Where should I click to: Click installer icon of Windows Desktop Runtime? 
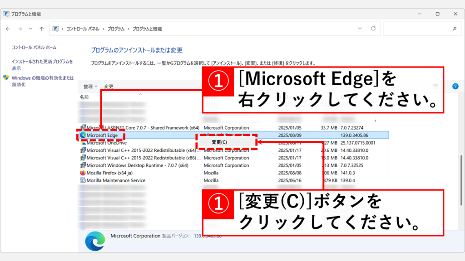(x=83, y=165)
